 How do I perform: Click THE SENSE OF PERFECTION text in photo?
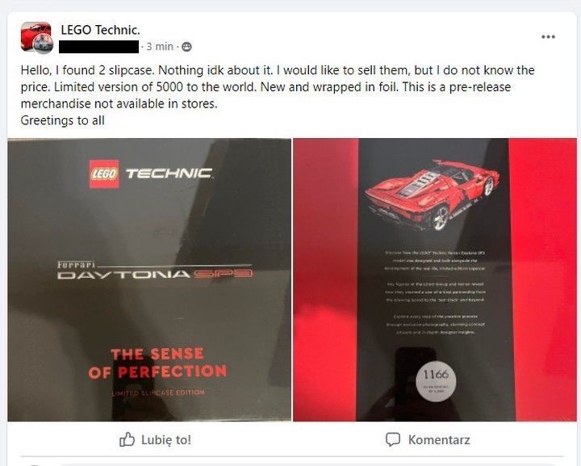click(x=157, y=363)
